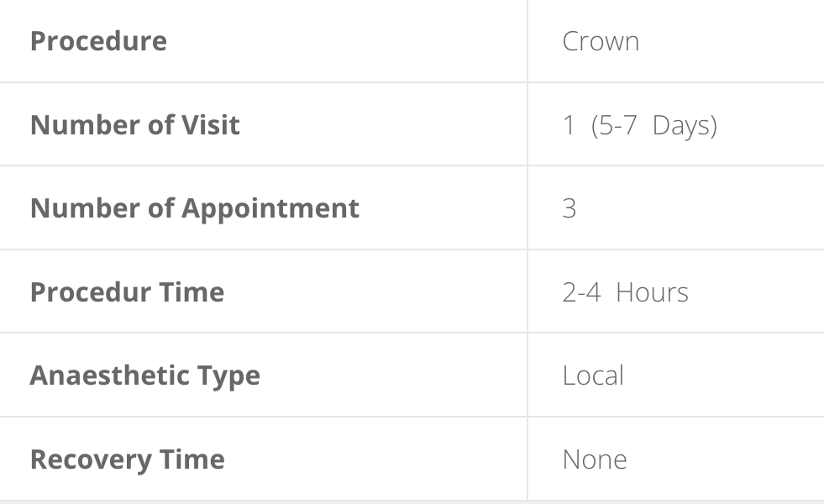
Task: Click the Anaesthetic Type label
Action: point(145,375)
